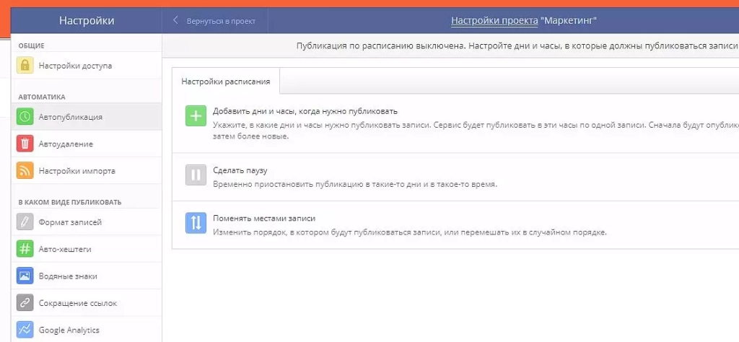739x342 pixels.
Task: Click the red trash Автоудаление icon
Action: click(25, 144)
